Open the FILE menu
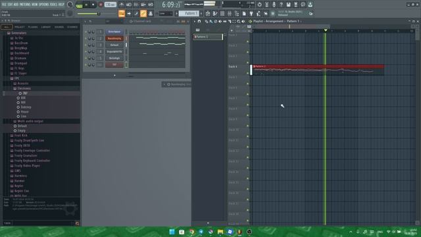Screen dimensions: 421x237 coord(4,5)
